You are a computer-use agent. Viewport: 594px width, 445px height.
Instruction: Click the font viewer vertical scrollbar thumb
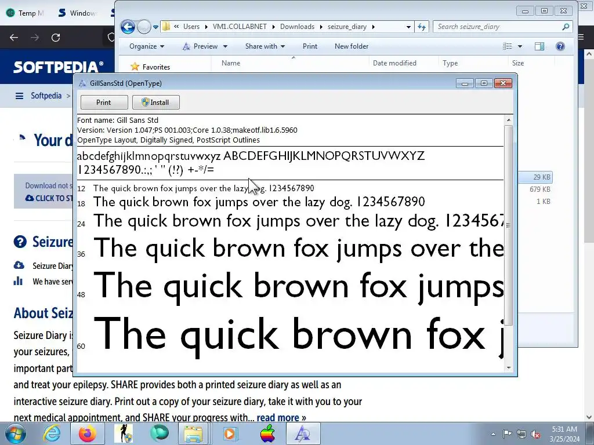508,225
